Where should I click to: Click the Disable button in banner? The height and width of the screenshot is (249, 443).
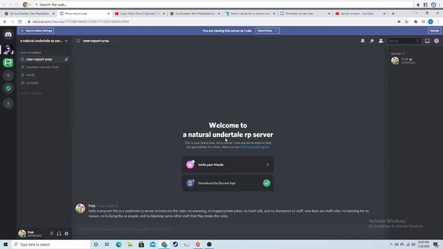pos(434,30)
